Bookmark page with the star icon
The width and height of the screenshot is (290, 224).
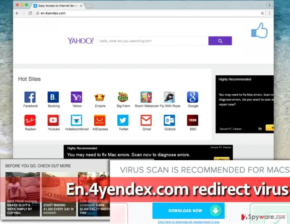click(262, 13)
